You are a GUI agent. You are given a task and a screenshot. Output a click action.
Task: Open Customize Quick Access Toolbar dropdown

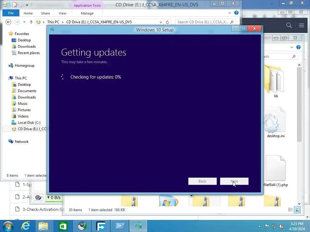click(x=27, y=5)
